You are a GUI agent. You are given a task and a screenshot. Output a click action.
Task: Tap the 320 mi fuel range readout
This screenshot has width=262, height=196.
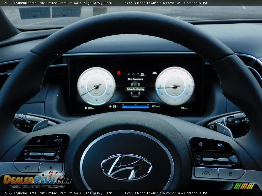tap(90, 108)
